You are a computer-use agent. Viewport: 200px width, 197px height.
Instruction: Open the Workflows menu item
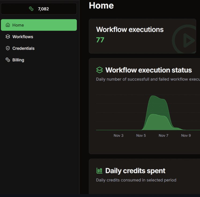click(39, 37)
